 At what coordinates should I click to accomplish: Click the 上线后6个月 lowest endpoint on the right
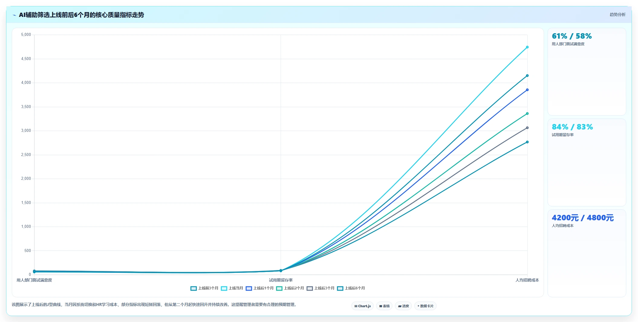pos(527,142)
